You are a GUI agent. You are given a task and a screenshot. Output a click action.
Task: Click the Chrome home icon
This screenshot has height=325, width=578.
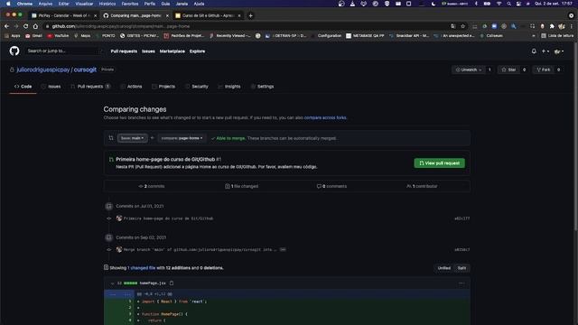(x=35, y=26)
